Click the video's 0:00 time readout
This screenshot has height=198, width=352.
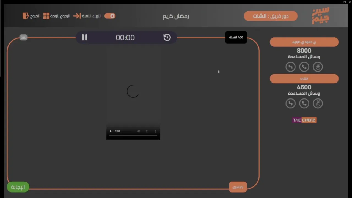[x=117, y=131]
